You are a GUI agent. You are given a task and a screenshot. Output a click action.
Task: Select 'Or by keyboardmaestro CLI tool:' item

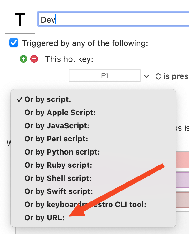(93, 205)
